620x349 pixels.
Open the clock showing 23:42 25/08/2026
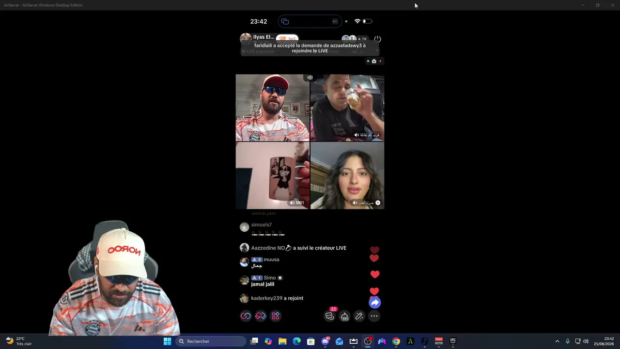pos(604,341)
